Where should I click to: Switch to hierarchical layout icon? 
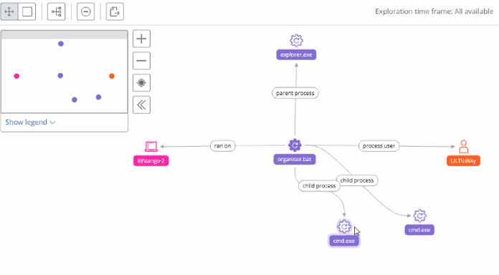57,11
